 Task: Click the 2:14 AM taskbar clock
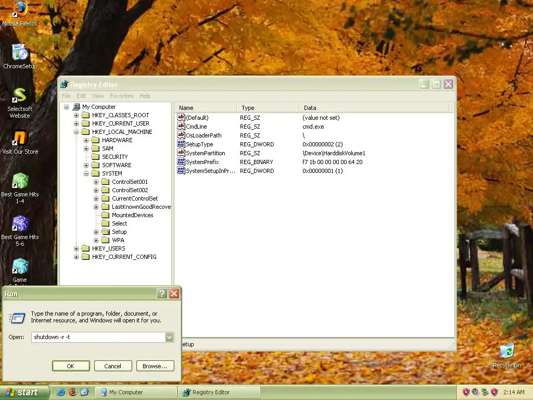click(x=514, y=392)
